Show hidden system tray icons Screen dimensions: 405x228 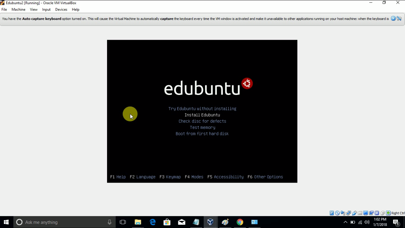(345, 222)
